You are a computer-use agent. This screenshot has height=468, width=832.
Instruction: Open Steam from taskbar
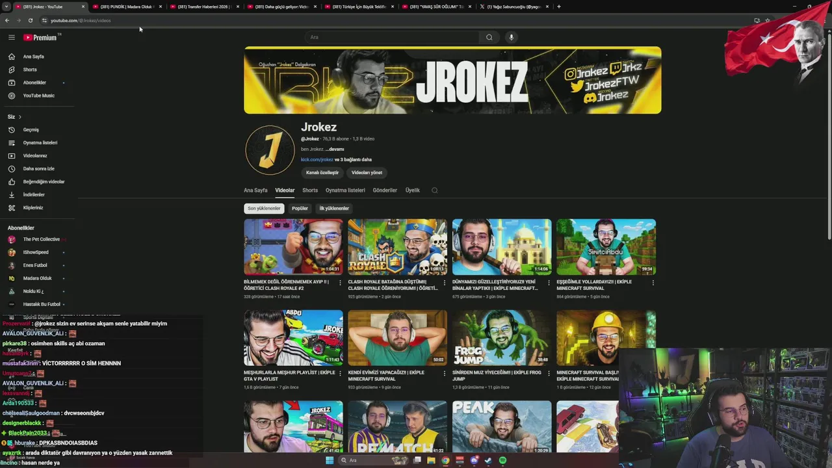[x=488, y=460]
